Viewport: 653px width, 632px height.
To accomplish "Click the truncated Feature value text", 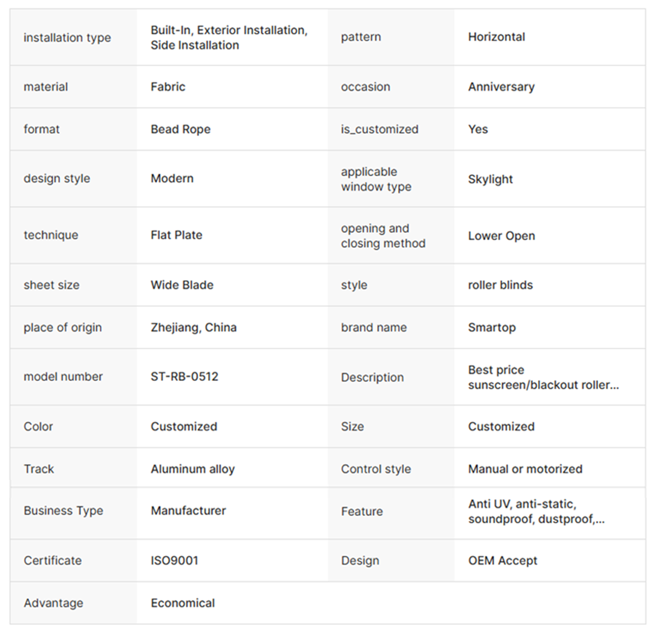I will coord(536,511).
